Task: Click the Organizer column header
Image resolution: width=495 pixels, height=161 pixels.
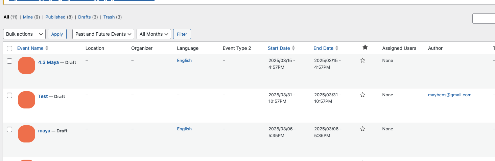Action: [142, 48]
